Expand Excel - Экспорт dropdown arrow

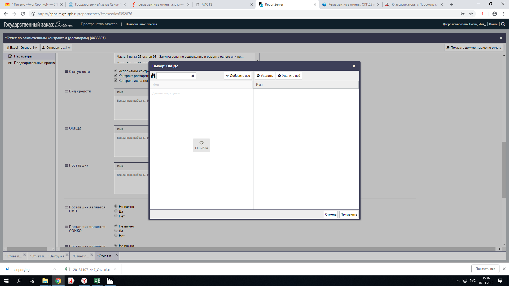[x=36, y=48]
